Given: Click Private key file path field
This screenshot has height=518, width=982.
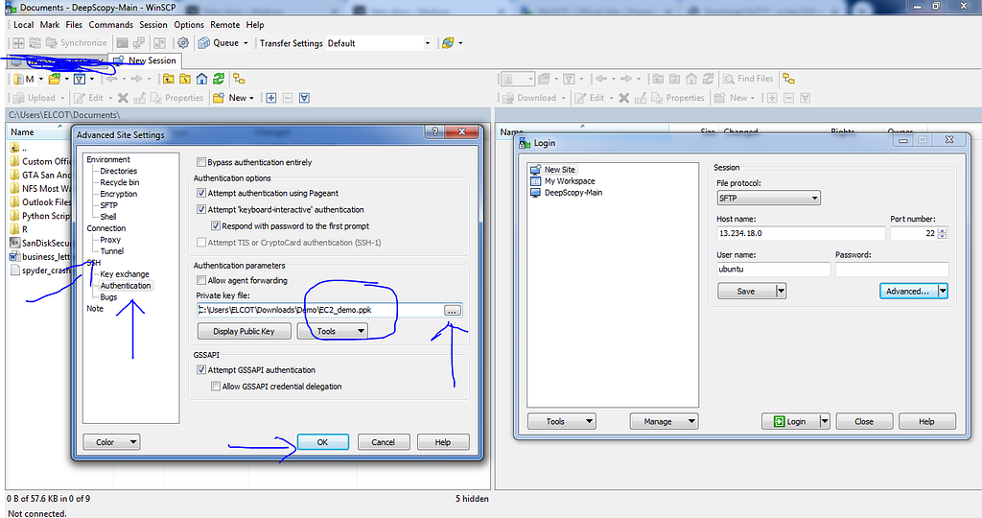Looking at the screenshot, I should (x=319, y=310).
